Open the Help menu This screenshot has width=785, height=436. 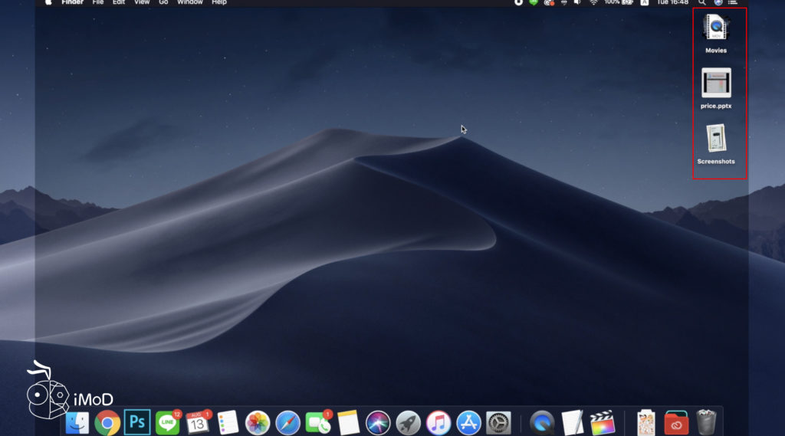coord(219,2)
